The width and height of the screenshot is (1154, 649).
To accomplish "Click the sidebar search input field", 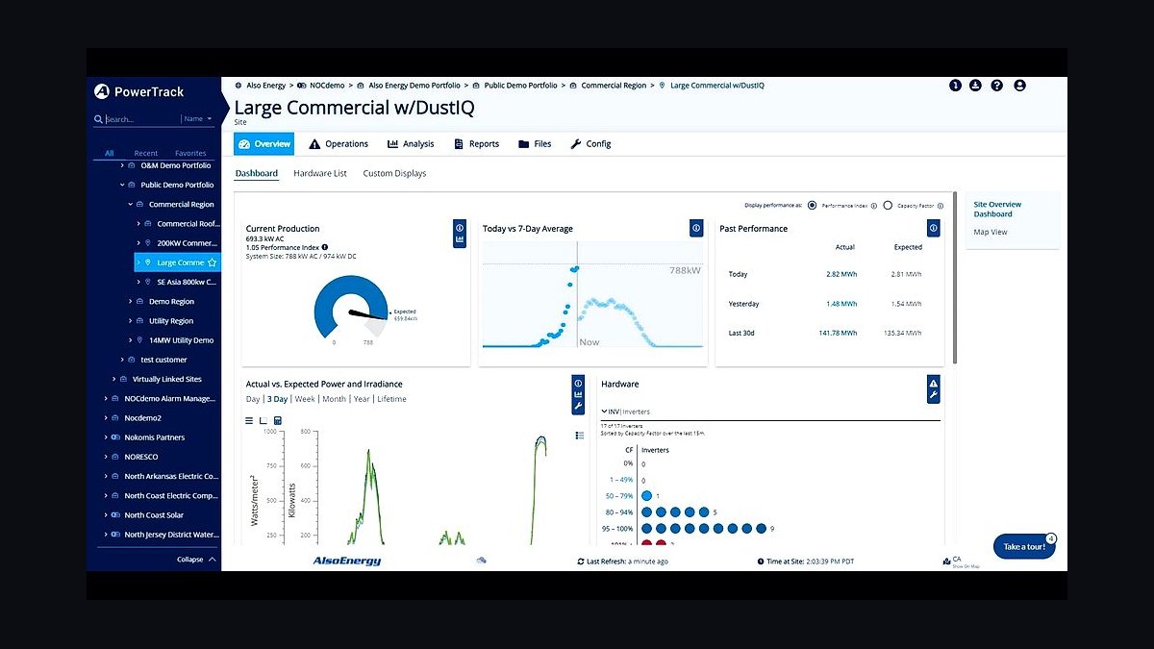I will click(141, 119).
